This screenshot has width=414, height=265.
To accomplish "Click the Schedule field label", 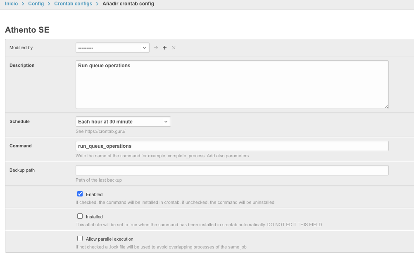I will [19, 121].
